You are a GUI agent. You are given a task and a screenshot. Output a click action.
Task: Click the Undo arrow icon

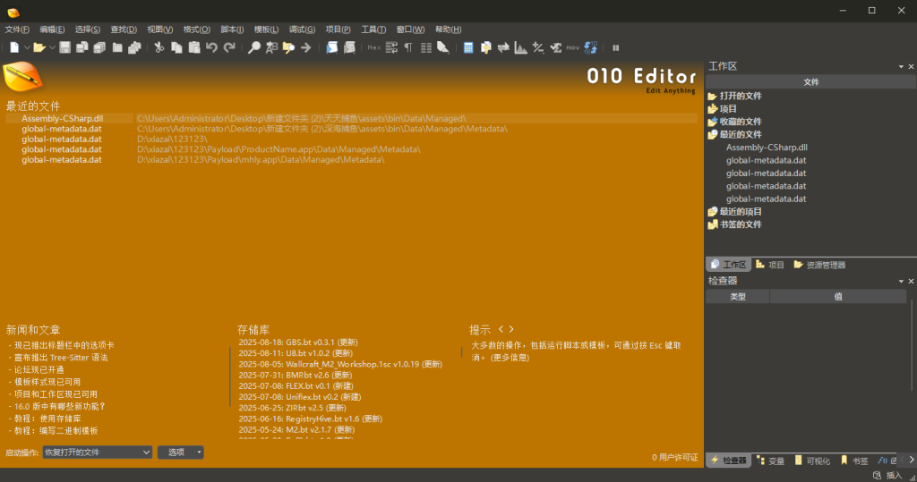(211, 48)
